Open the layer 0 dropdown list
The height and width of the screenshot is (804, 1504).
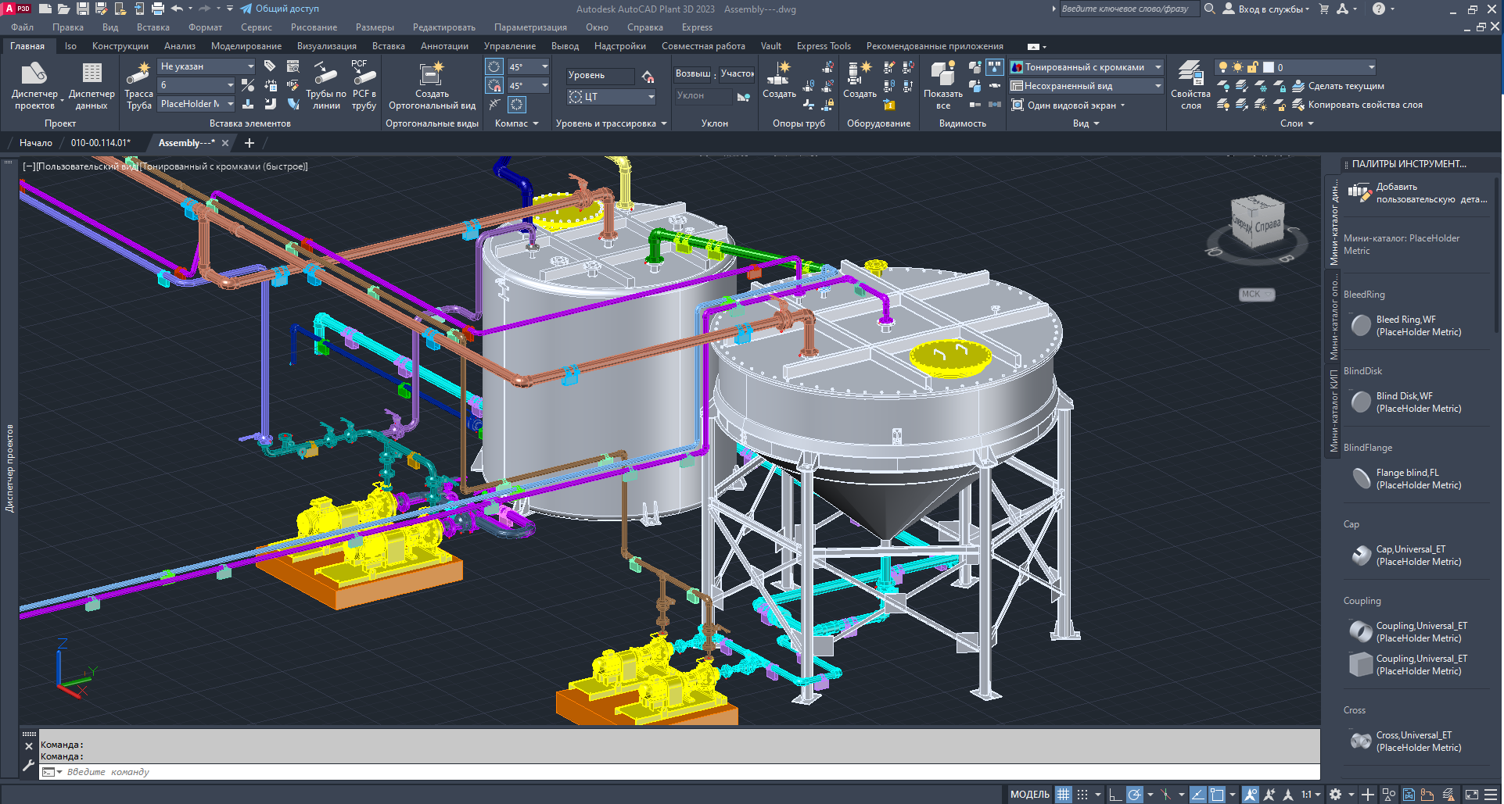[1296, 67]
